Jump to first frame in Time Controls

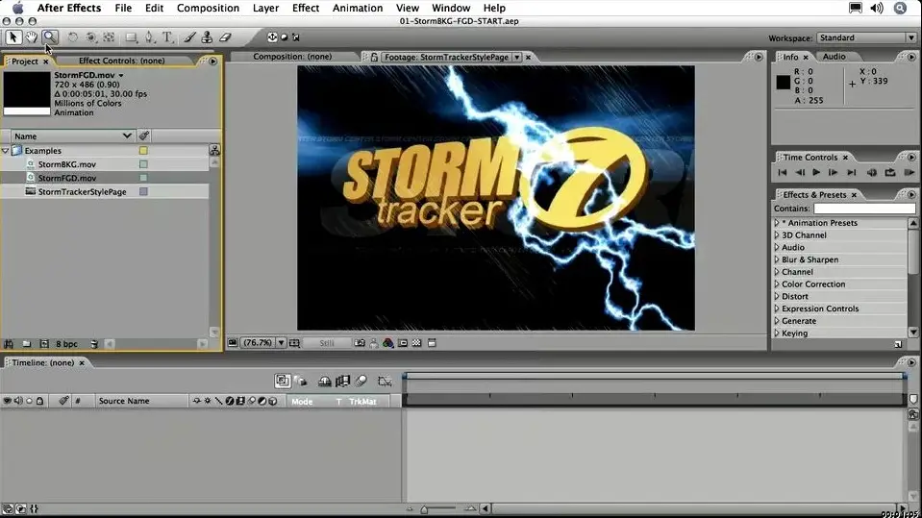[x=782, y=172]
